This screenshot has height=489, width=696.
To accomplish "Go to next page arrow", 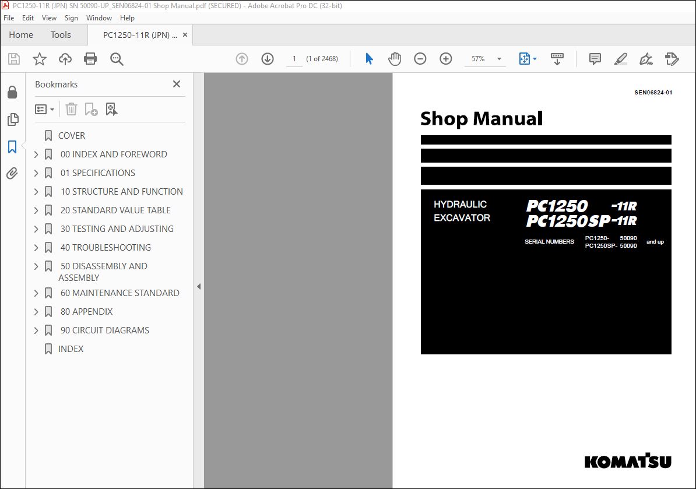I will click(268, 59).
